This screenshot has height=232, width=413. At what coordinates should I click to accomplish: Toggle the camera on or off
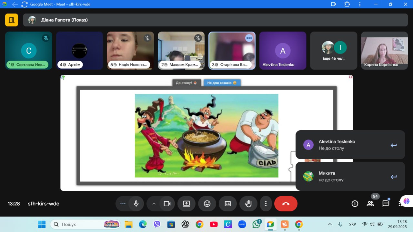click(x=167, y=204)
